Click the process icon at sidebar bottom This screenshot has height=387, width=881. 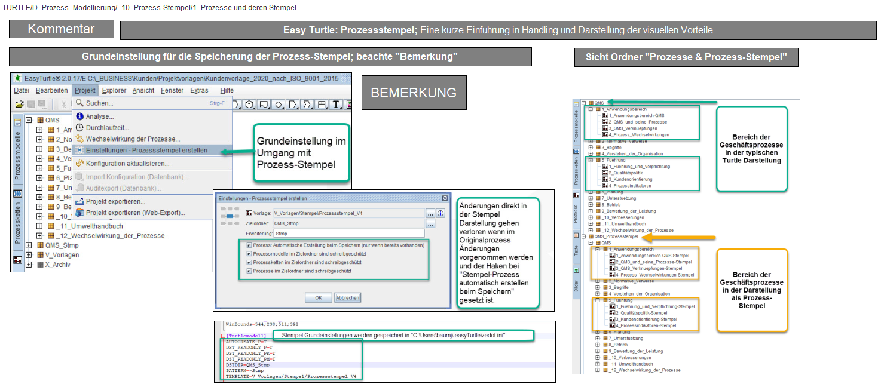(17, 260)
